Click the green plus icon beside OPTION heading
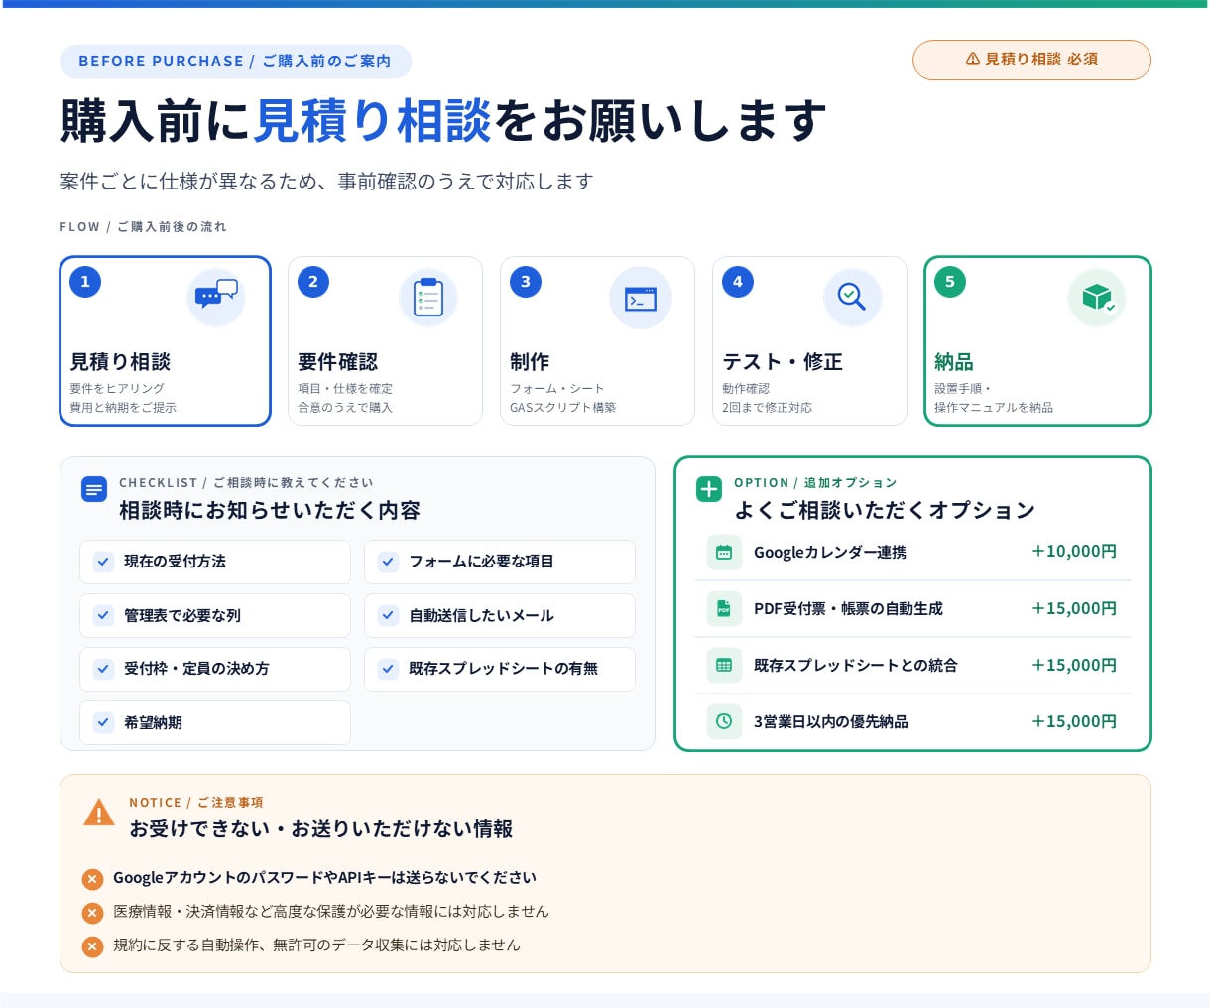Viewport: 1210px width, 1008px height. point(709,489)
